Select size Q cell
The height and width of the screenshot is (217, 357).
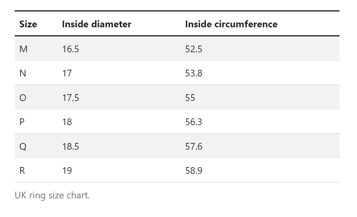click(23, 147)
